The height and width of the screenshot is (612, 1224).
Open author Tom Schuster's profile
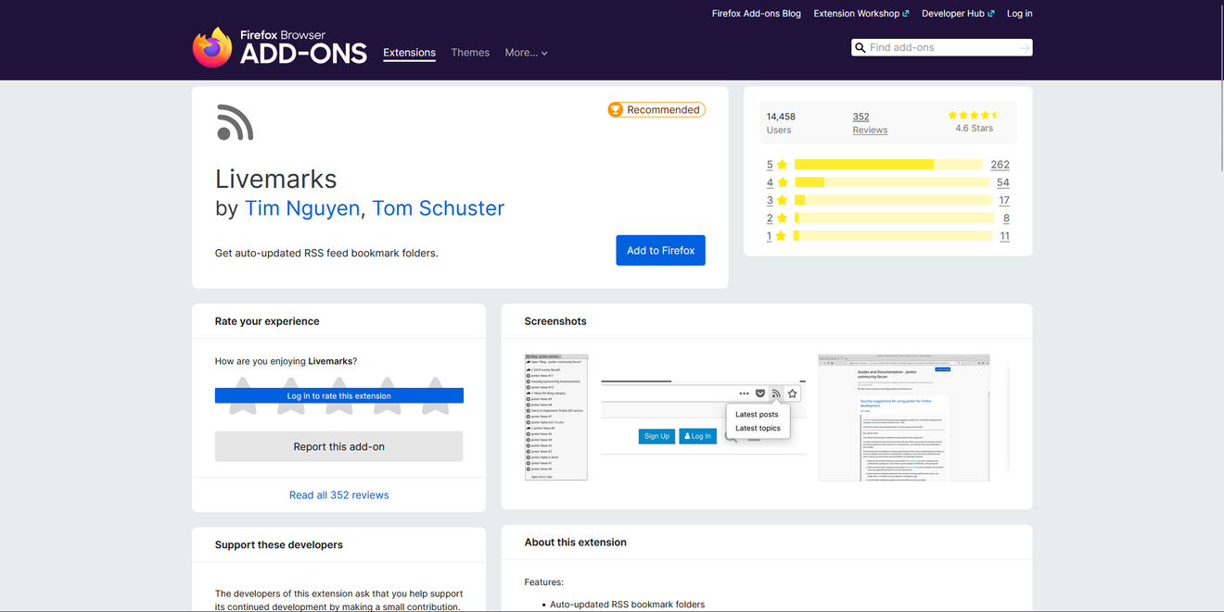click(438, 208)
